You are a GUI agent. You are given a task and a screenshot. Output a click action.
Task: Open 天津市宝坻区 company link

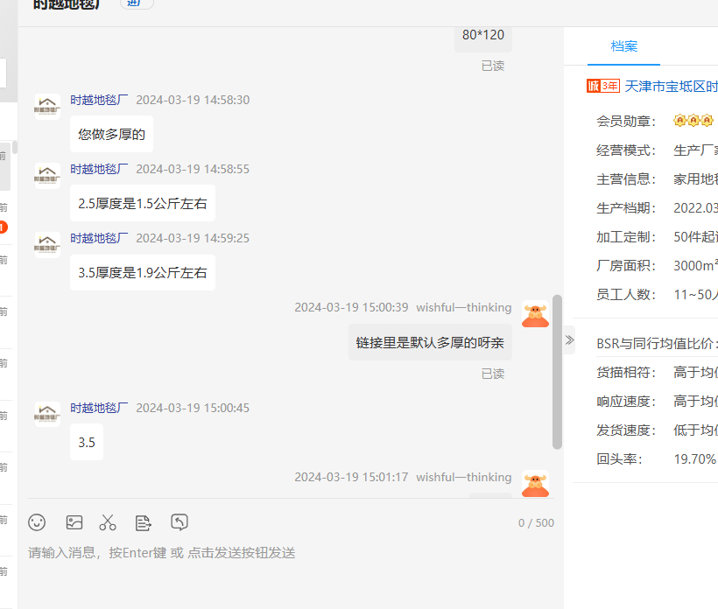point(671,86)
